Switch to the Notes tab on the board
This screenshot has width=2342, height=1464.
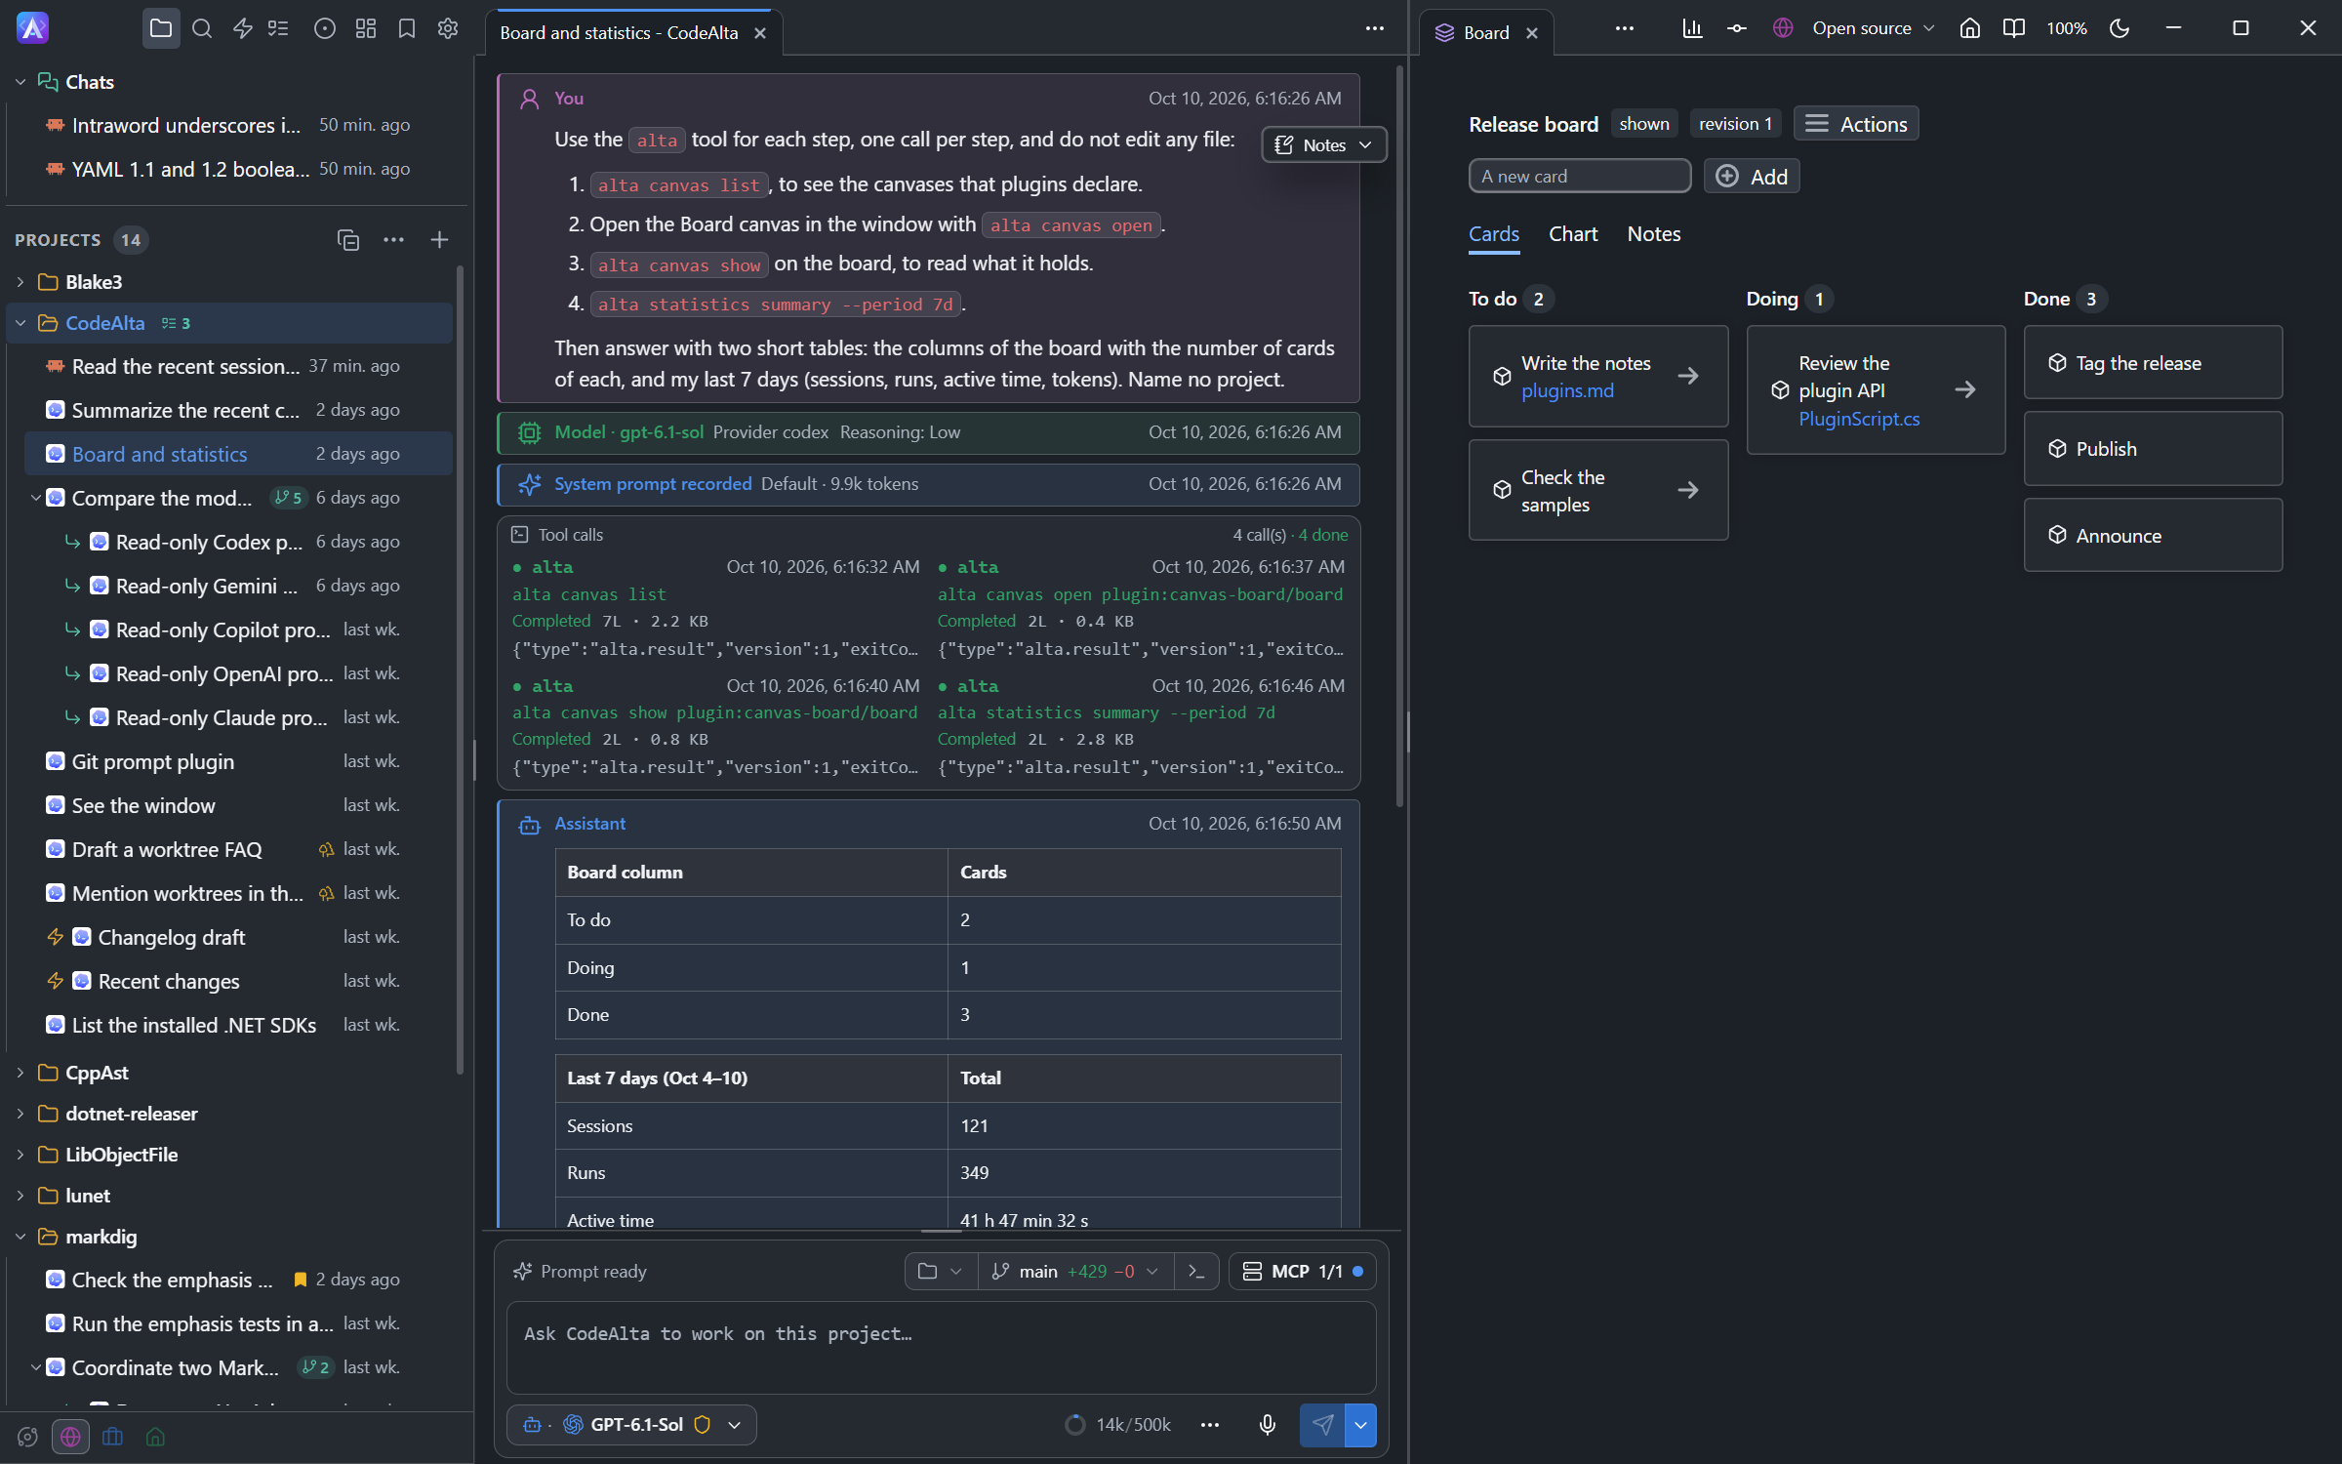tap(1654, 234)
